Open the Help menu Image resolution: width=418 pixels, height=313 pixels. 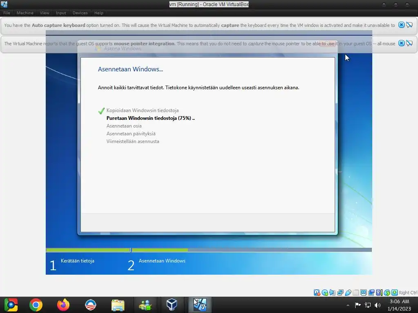99,13
